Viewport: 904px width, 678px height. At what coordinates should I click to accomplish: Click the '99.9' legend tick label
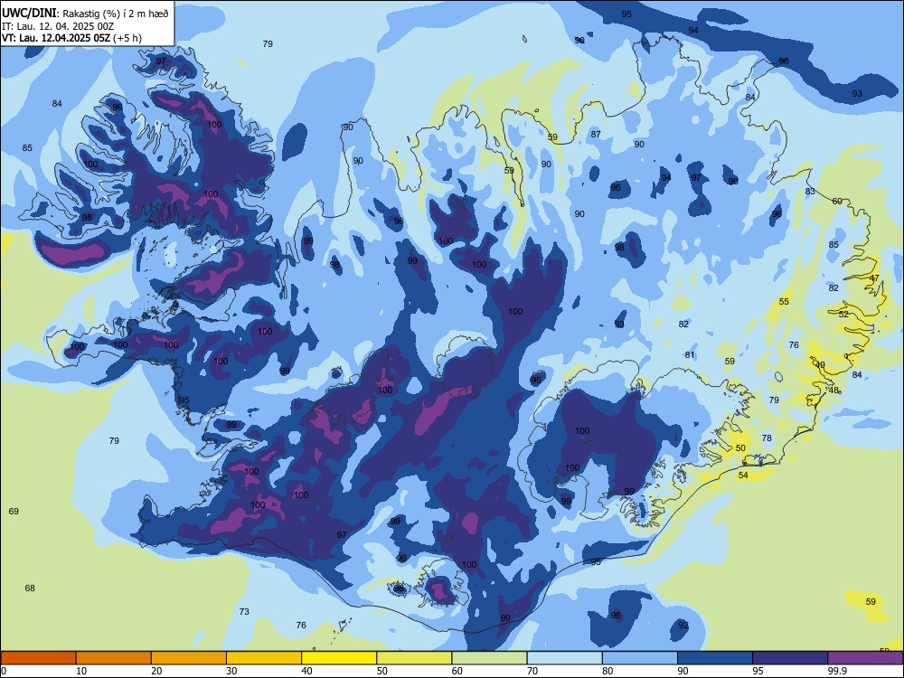[836, 671]
